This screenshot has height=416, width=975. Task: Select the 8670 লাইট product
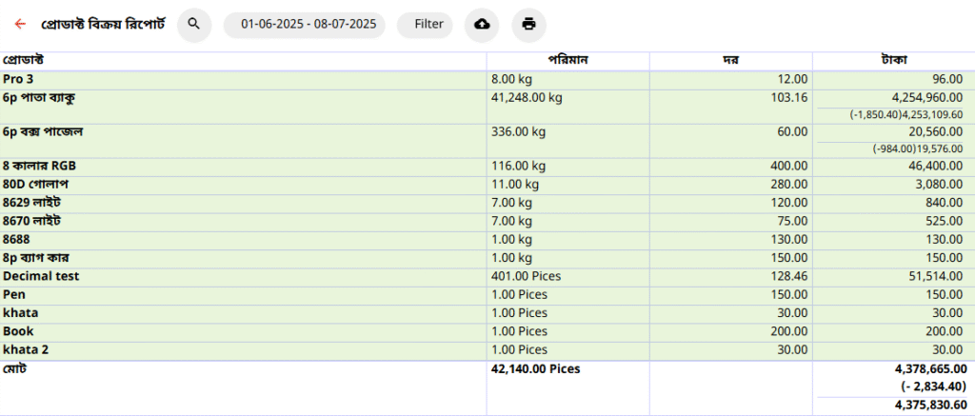[31, 221]
